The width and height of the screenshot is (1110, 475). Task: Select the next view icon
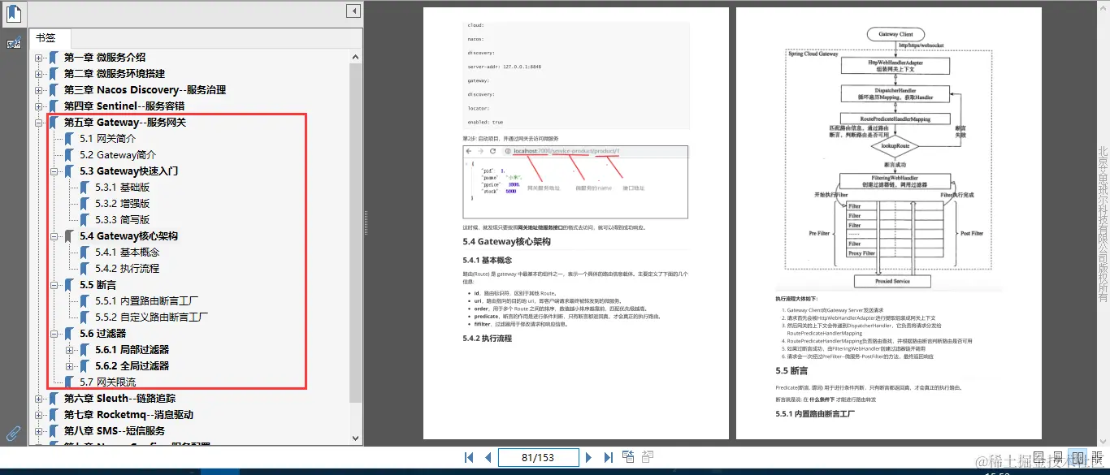click(x=648, y=457)
